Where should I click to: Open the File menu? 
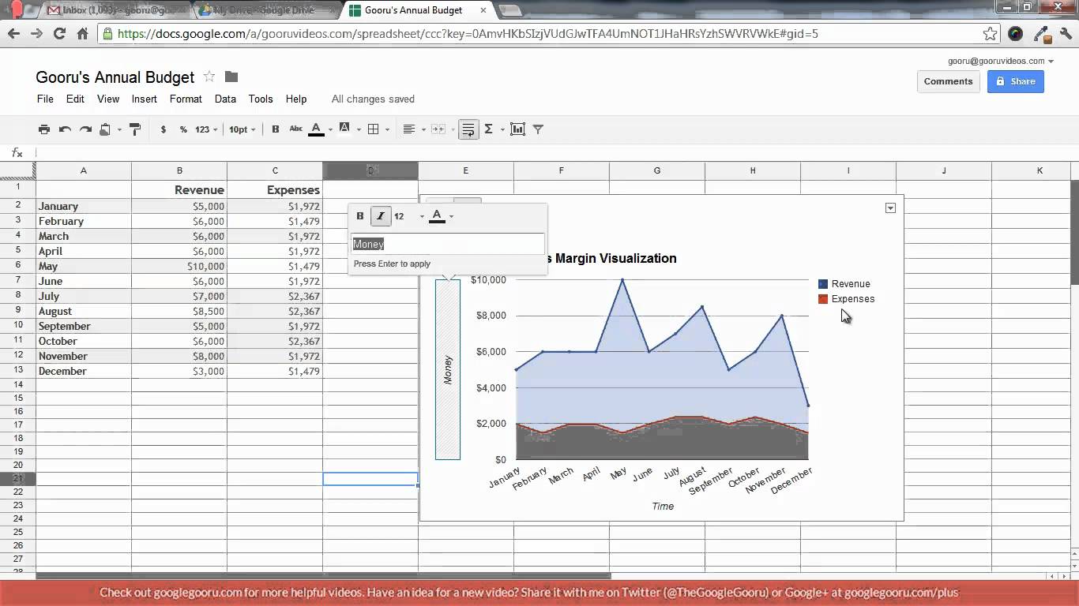click(45, 99)
